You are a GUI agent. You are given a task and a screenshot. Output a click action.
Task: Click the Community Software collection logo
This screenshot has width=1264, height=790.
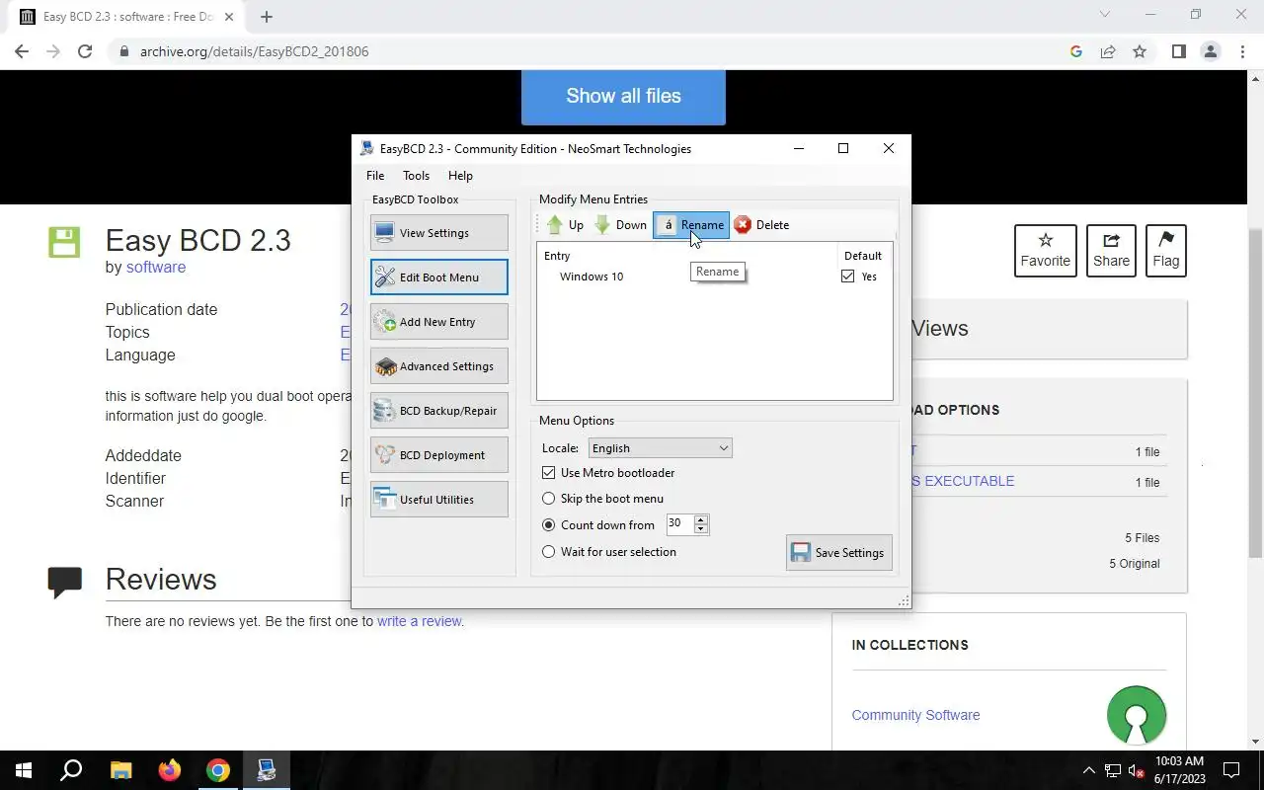pyautogui.click(x=1137, y=715)
